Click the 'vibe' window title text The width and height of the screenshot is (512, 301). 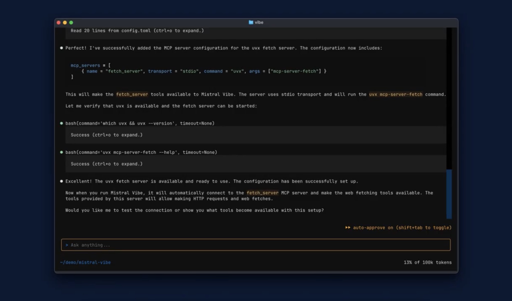tap(259, 22)
